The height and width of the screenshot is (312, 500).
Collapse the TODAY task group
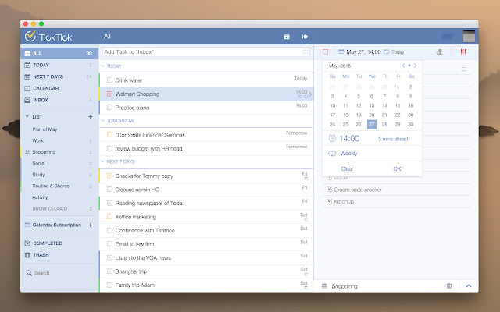click(102, 66)
